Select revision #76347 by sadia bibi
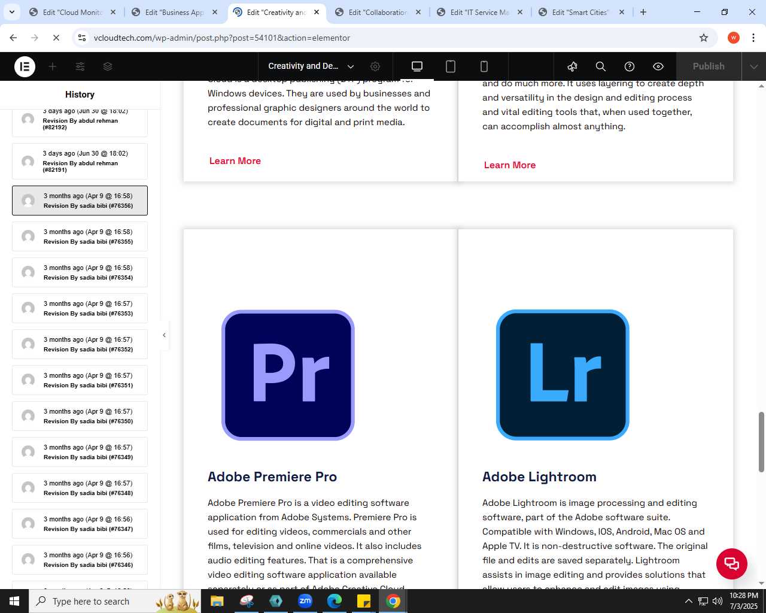The width and height of the screenshot is (766, 613). (80, 524)
